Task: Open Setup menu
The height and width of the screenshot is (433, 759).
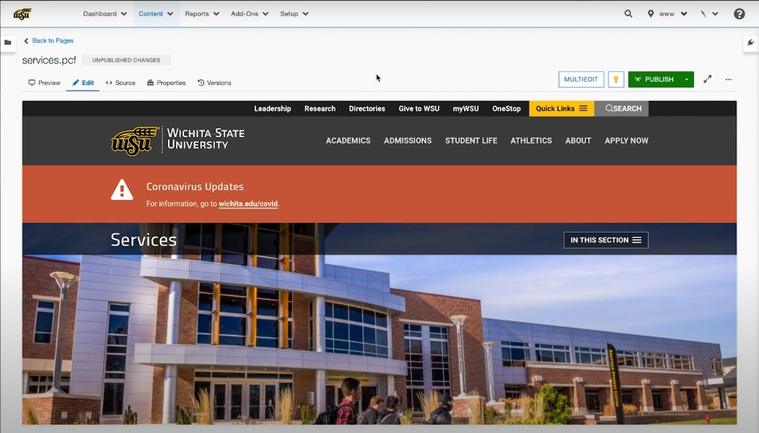Action: 294,14
